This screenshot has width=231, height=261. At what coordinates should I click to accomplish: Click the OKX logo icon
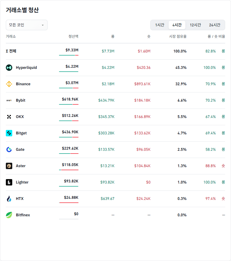point(9,117)
